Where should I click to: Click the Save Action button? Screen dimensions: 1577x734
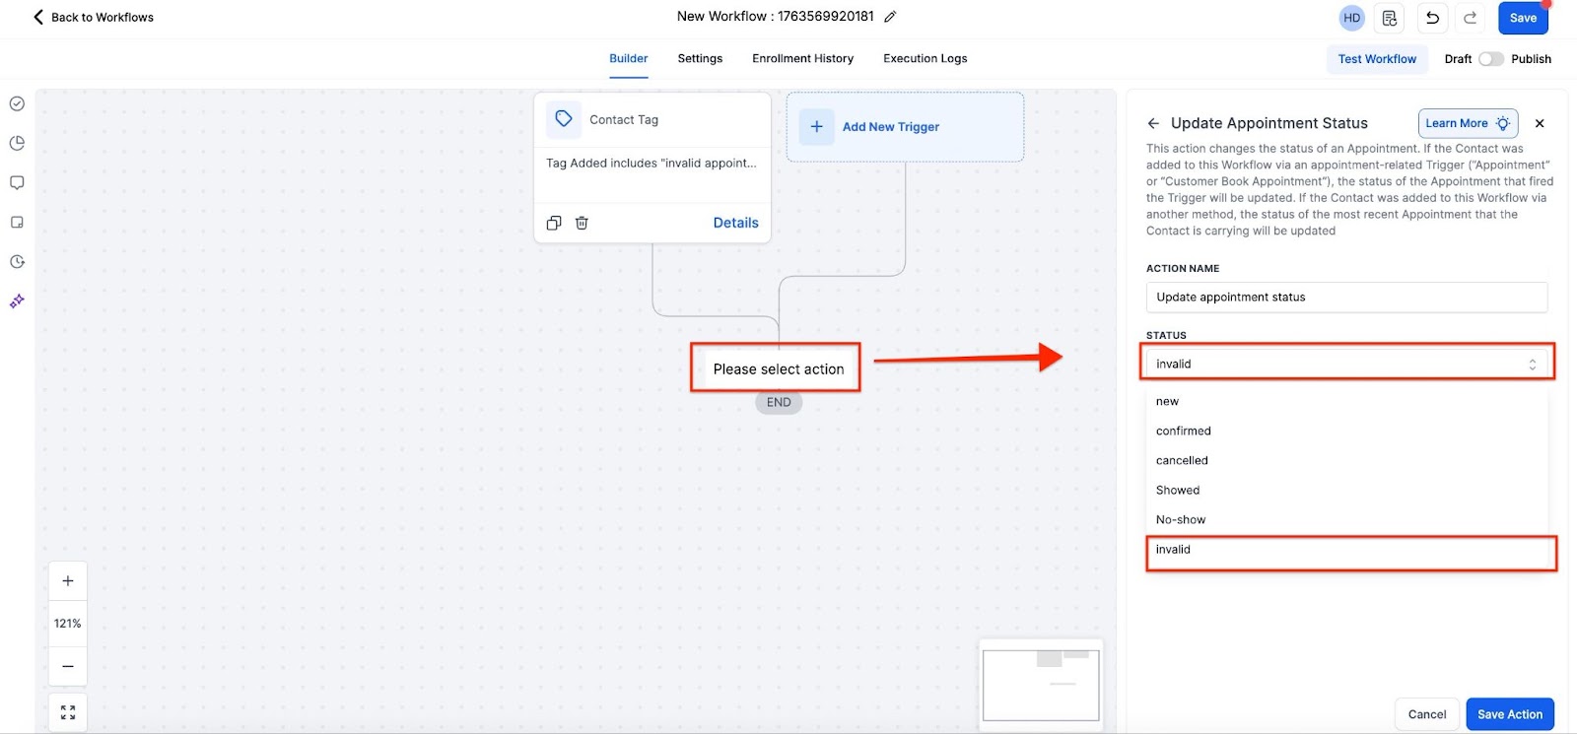1509,714
